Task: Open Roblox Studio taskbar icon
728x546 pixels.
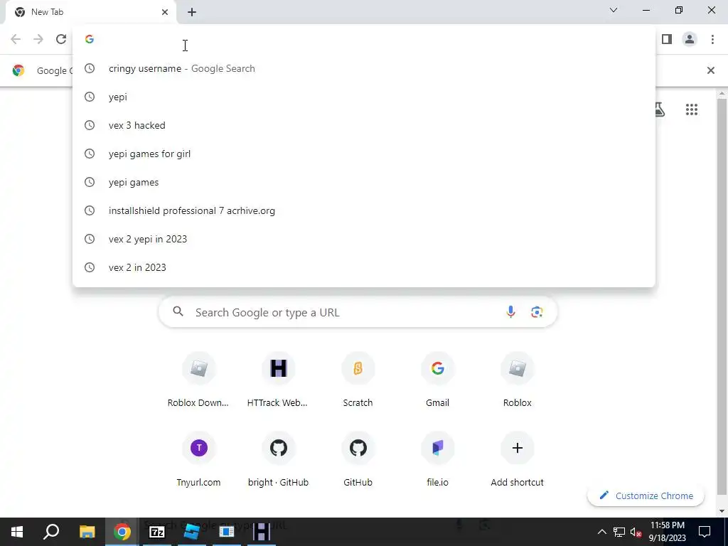Action: pos(192,532)
